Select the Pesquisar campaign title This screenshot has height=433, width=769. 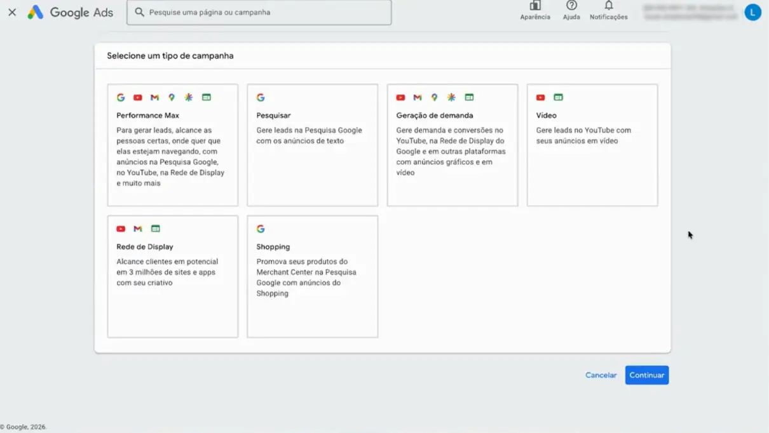273,116
